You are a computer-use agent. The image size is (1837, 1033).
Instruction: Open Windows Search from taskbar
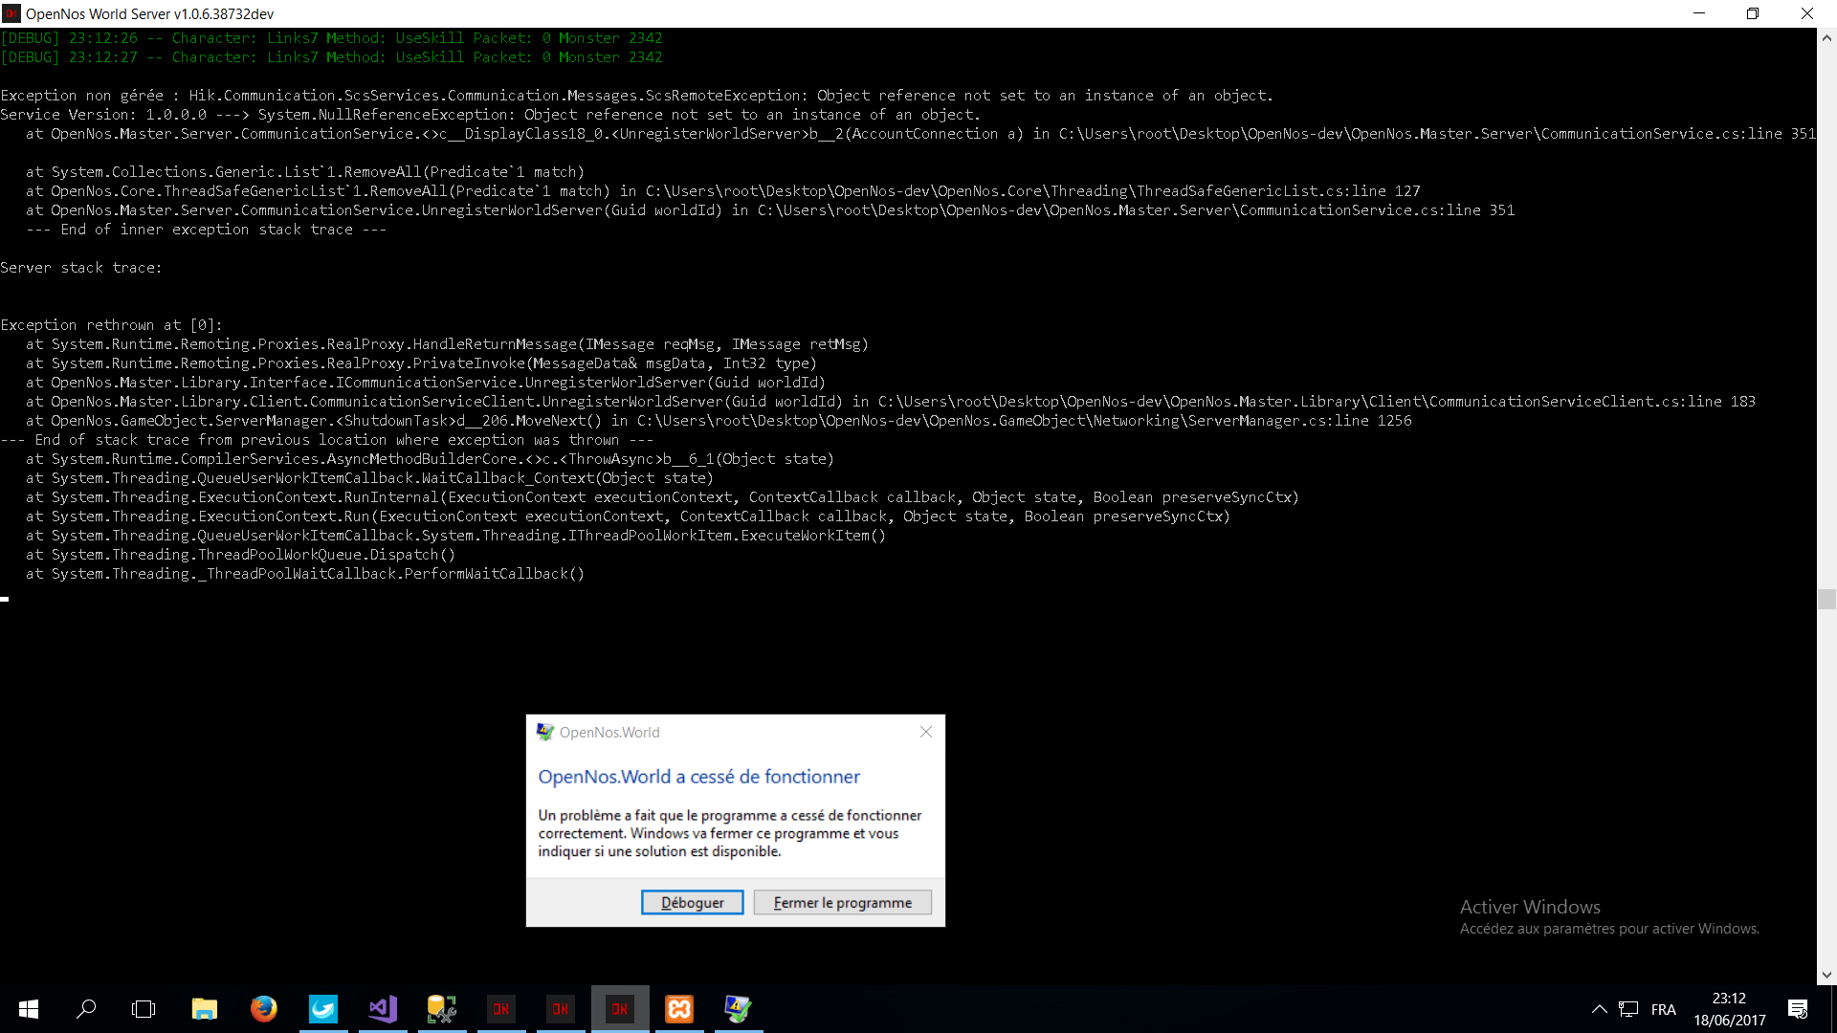point(85,1009)
